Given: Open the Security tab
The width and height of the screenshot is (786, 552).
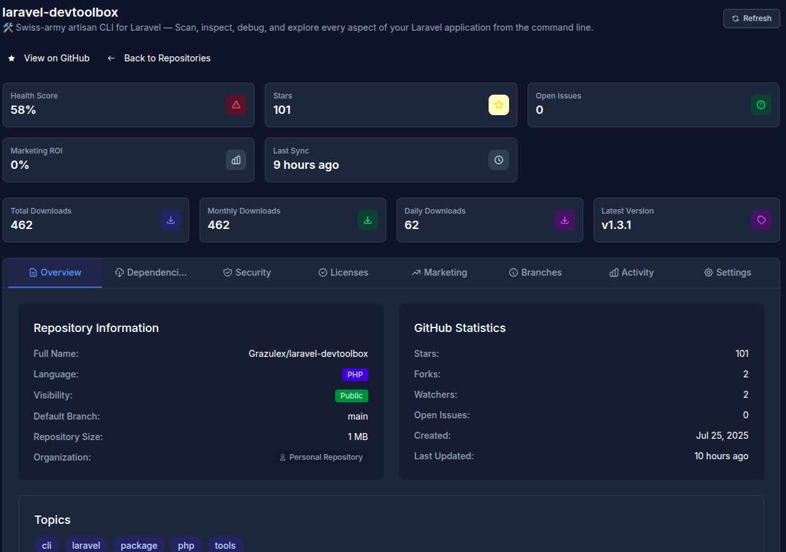Looking at the screenshot, I should tap(247, 272).
